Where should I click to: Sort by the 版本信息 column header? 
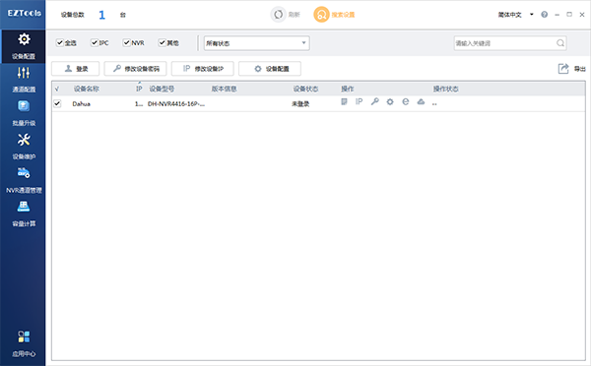[x=224, y=89]
